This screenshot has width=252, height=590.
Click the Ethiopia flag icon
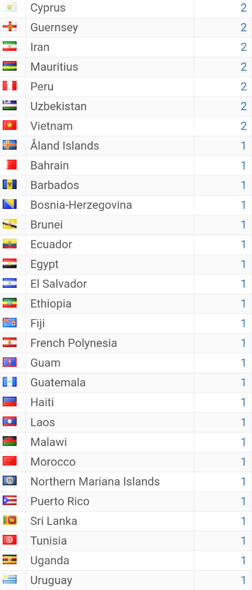9,303
